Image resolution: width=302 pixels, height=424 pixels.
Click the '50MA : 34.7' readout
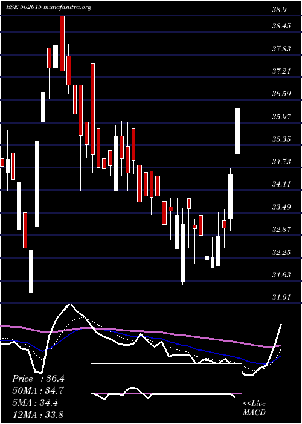pyautogui.click(x=38, y=391)
